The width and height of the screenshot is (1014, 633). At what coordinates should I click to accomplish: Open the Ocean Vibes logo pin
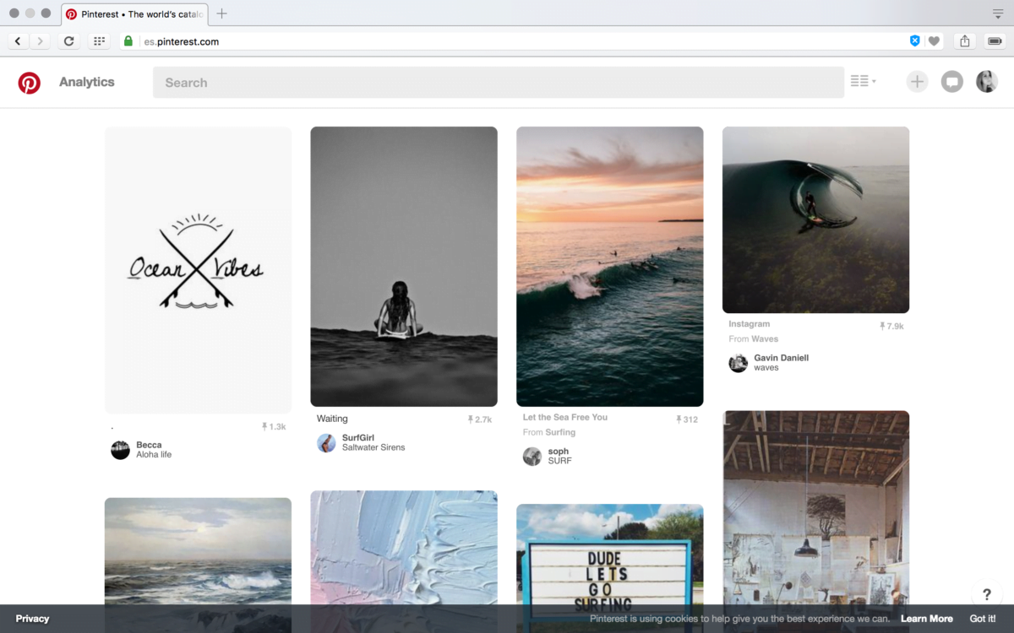pyautogui.click(x=198, y=270)
